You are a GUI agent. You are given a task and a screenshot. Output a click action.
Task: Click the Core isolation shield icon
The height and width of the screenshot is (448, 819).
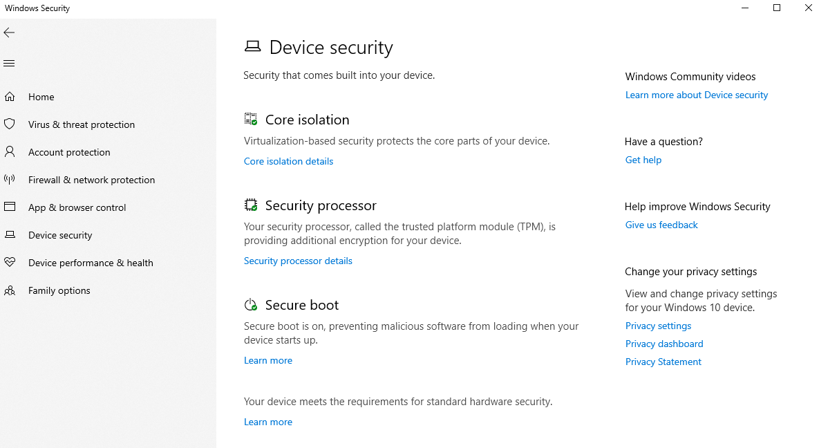(x=250, y=118)
